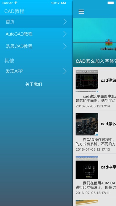Click the 在CAD操作过程中 summary text
This screenshot has height=206, width=116.
96,142
